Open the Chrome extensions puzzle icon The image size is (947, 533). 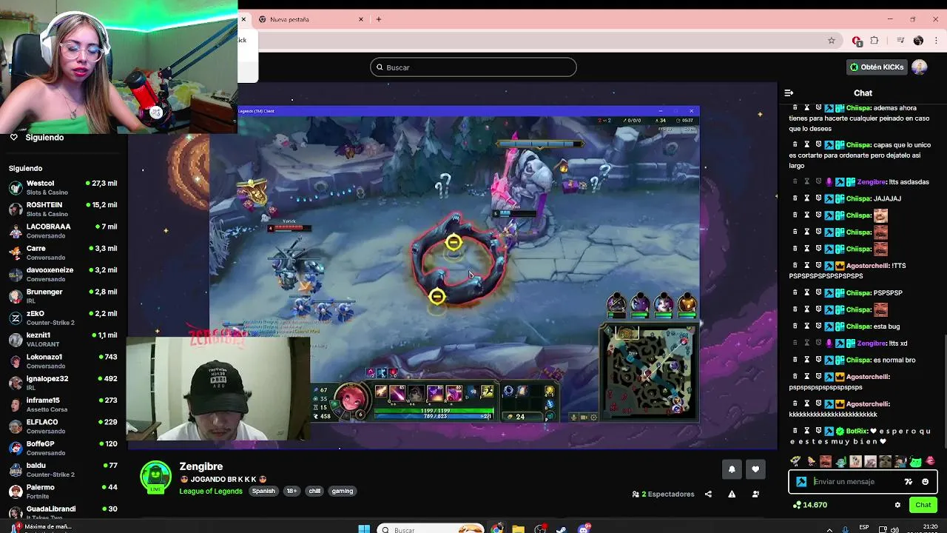[x=874, y=41]
